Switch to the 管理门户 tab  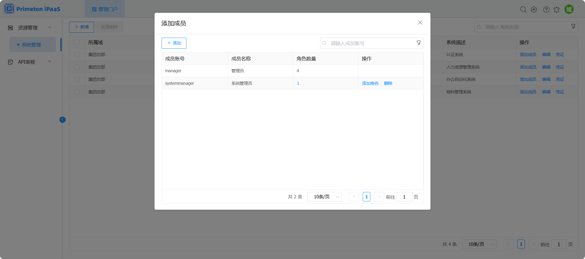[x=105, y=9]
